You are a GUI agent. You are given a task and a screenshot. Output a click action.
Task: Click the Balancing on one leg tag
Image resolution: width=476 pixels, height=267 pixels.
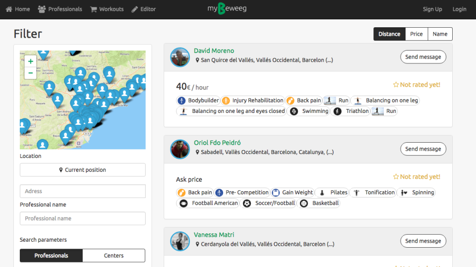(385, 101)
